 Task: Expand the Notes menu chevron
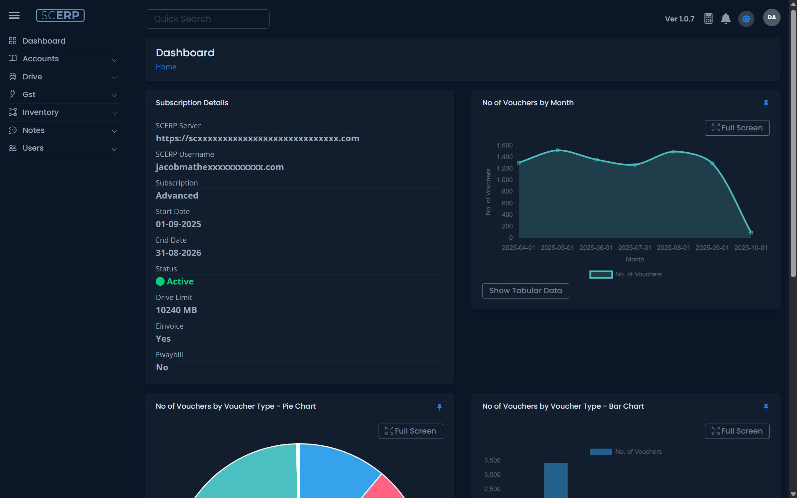click(x=114, y=131)
